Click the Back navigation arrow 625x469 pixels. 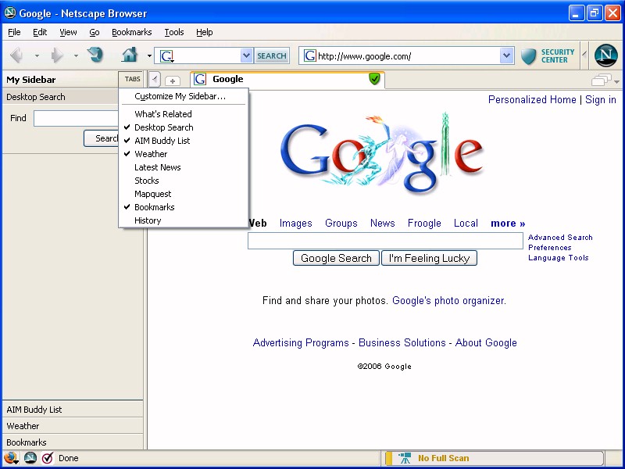click(16, 55)
